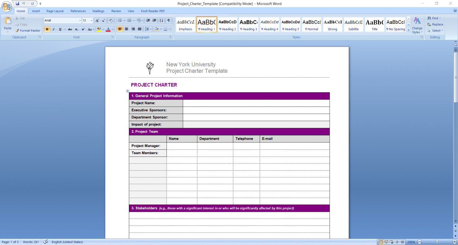
Task: Open the font size dropdown
Action: tap(91, 20)
